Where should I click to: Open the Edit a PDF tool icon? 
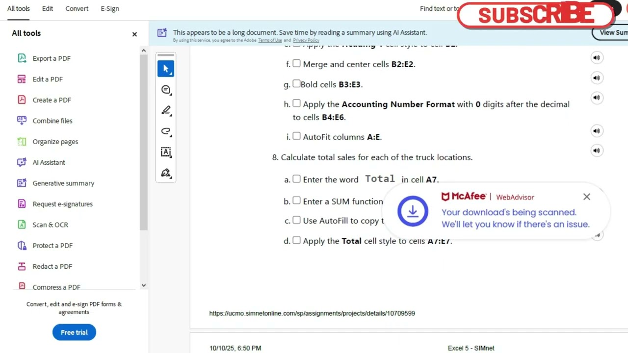pos(22,79)
